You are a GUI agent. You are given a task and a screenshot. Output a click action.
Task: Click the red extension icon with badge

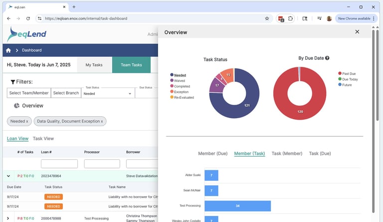click(281, 18)
